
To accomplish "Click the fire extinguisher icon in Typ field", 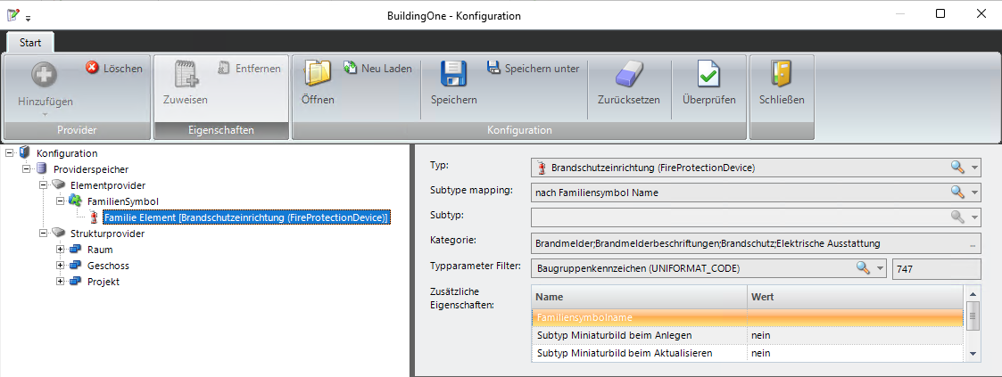I will pyautogui.click(x=542, y=168).
